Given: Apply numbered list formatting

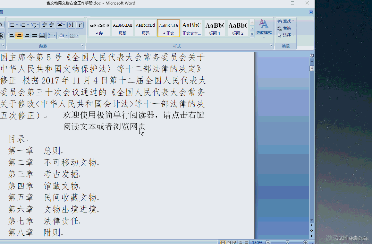Looking at the screenshot, I should (x=22, y=25).
